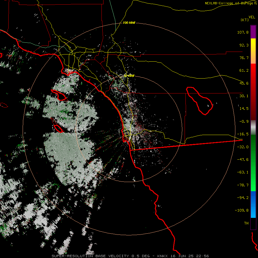The image size is (258, 258).
Task: Click the -16.5 velocity scale value
Action: tap(243, 134)
